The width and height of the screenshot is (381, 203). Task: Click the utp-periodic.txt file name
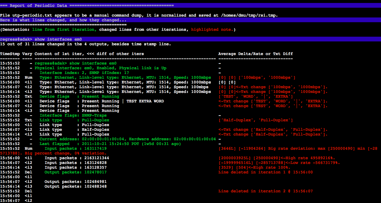click(28, 15)
